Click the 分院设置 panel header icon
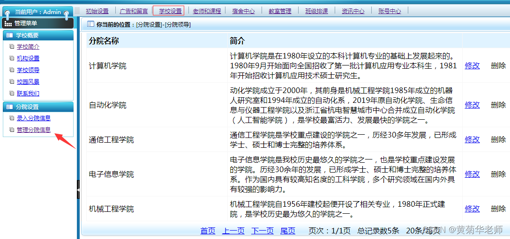 click(x=9, y=107)
